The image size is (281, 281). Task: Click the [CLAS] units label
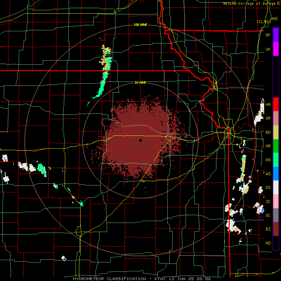click(x=264, y=22)
